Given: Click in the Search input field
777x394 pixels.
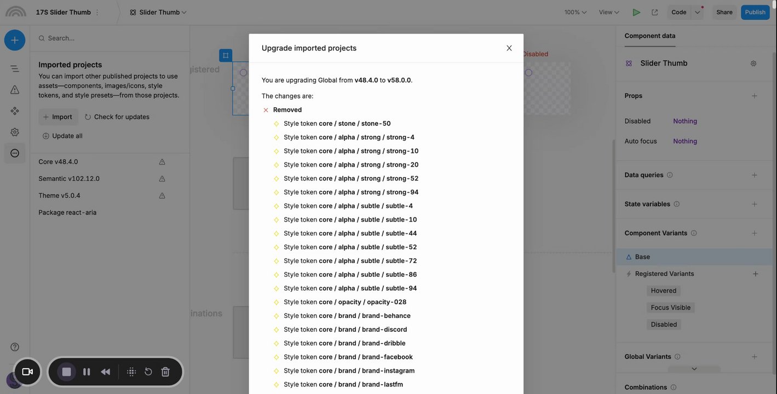Looking at the screenshot, I should 110,38.
